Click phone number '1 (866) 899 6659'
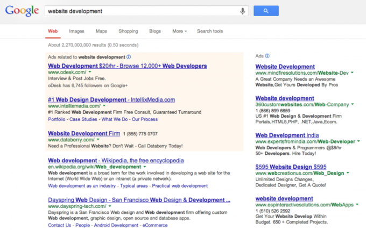Viewport: 366px width, 230px height. [273, 111]
